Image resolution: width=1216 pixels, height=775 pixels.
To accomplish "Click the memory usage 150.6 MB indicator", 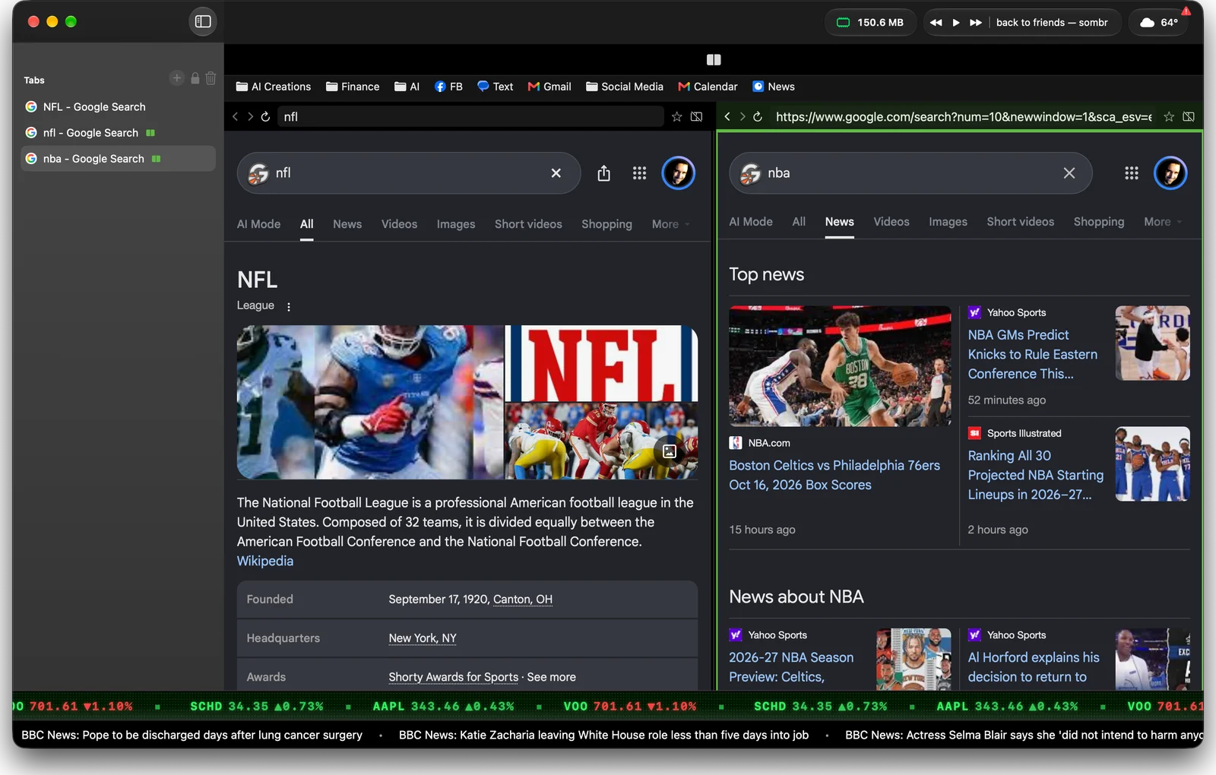I will 870,22.
